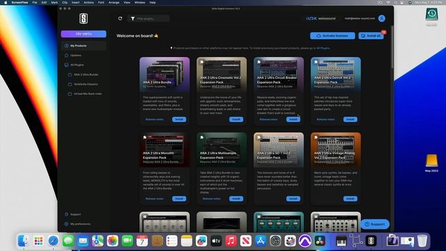
Task: Go to Updates in the sidebar
Action: click(x=76, y=55)
